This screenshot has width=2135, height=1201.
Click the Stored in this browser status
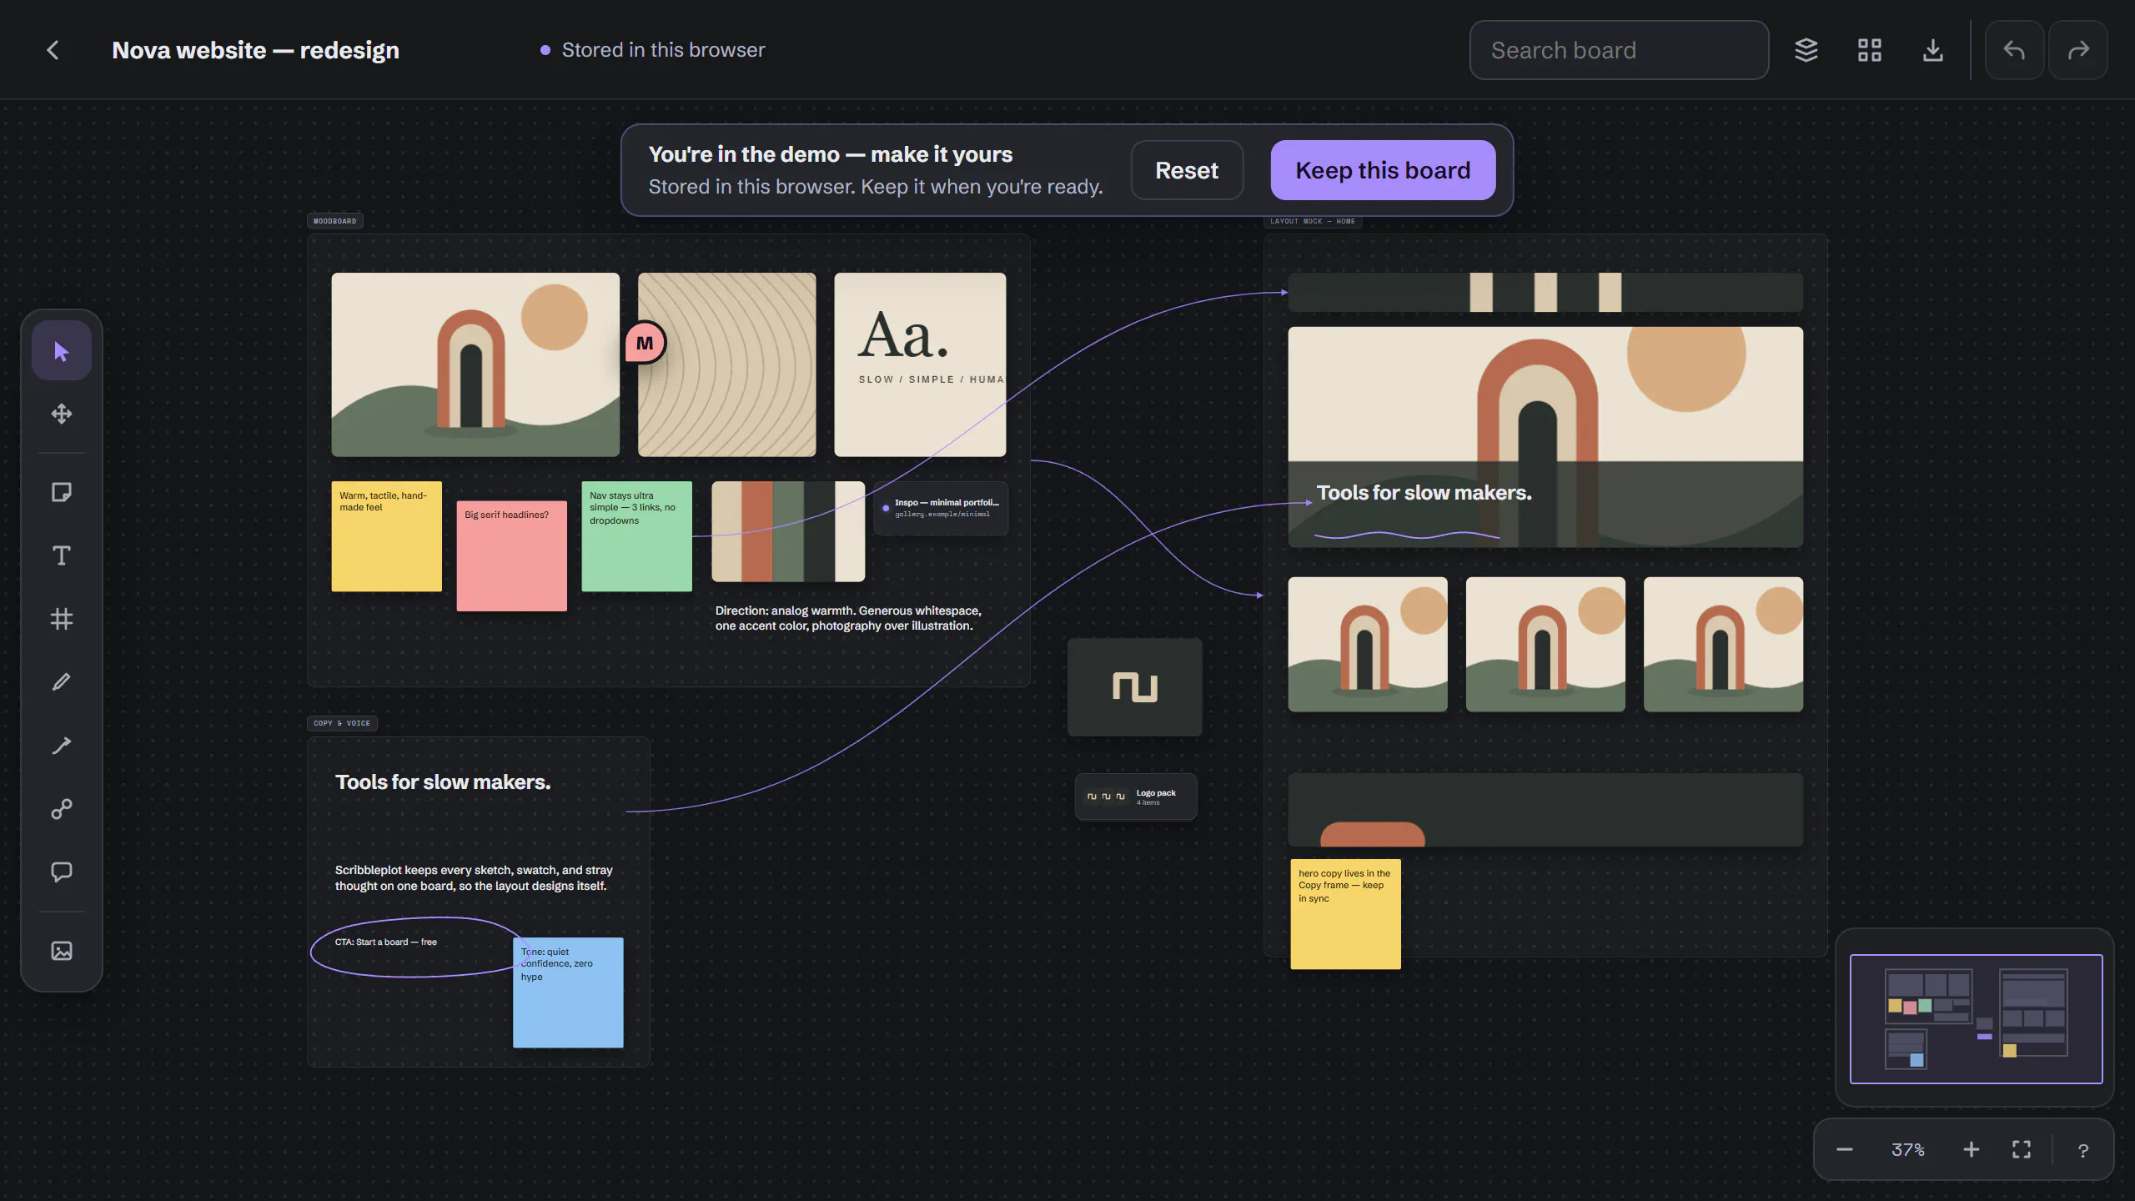pos(653,50)
